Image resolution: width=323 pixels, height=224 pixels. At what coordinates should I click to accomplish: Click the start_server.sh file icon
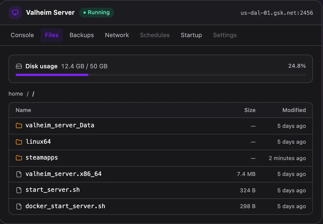click(x=19, y=190)
